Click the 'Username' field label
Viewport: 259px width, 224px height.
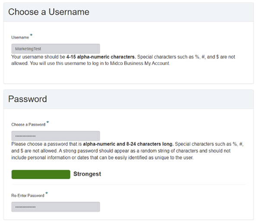tap(20, 37)
